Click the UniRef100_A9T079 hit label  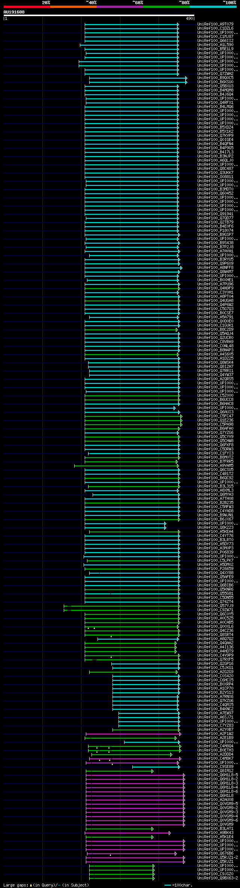point(215,24)
